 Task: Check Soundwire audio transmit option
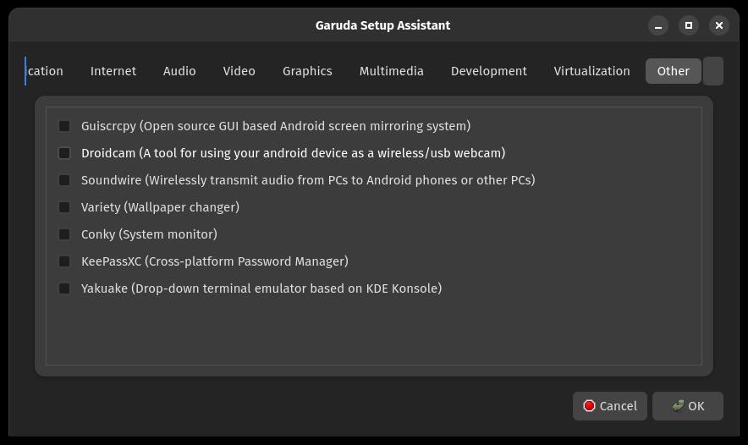pos(64,180)
